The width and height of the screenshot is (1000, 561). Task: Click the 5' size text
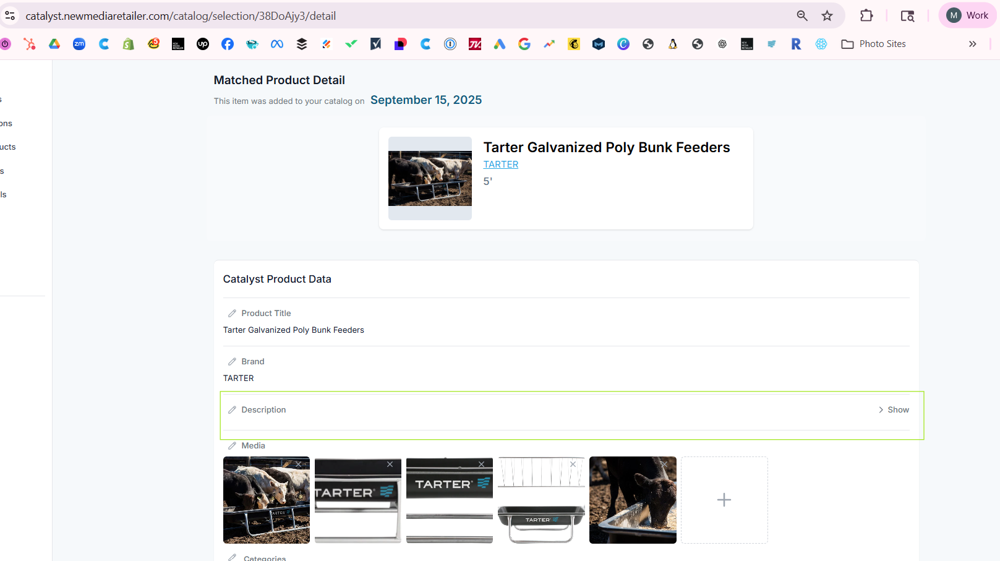[488, 181]
